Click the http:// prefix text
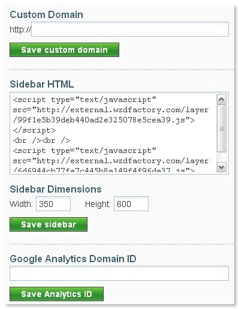The height and width of the screenshot is (309, 239). click(x=20, y=29)
